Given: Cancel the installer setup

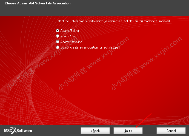Looking at the screenshot, I should 171,131.
